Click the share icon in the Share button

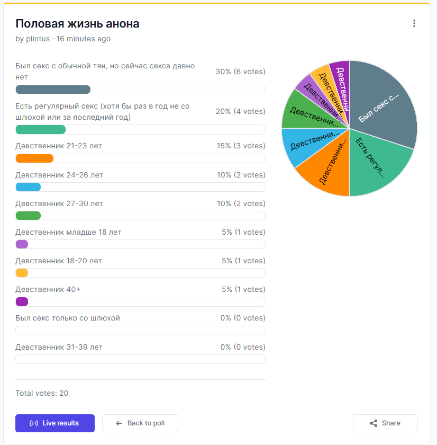click(x=374, y=423)
